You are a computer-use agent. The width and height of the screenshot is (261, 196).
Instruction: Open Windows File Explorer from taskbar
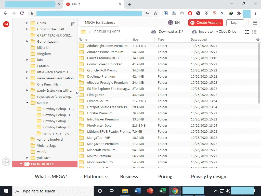click(x=125, y=191)
